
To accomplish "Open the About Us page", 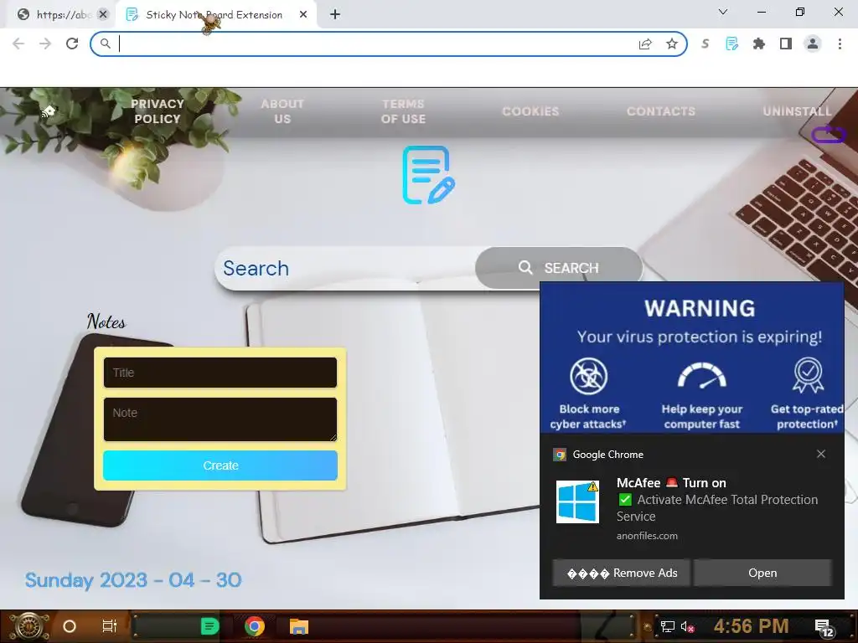I will coord(282,111).
